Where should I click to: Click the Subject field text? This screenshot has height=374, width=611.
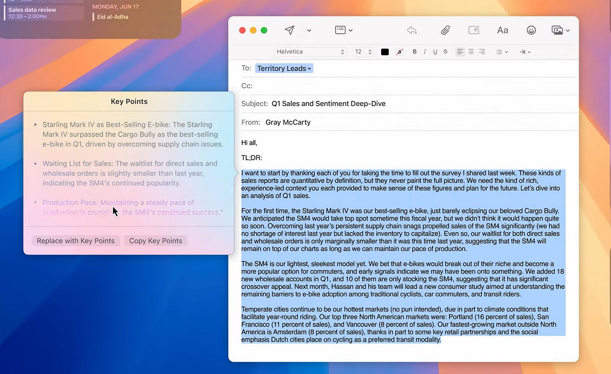pyautogui.click(x=329, y=104)
